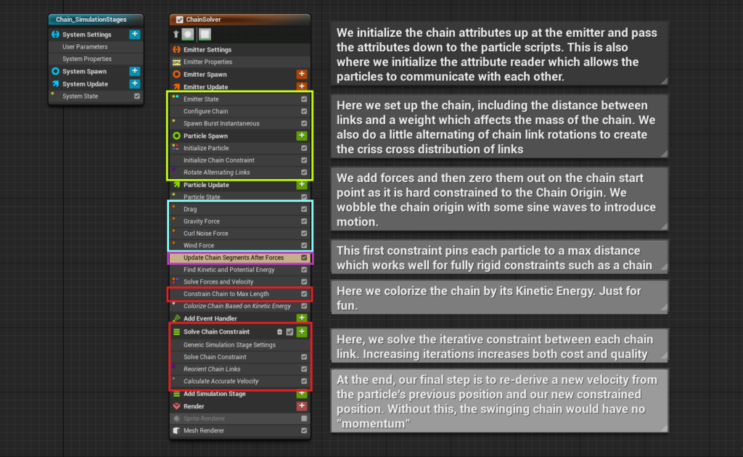Click the Sprite Renderer star icon

pyautogui.click(x=176, y=419)
